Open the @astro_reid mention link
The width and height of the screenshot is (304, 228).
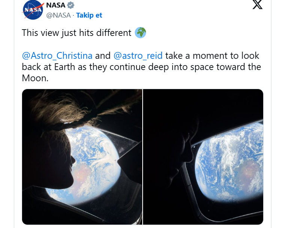[138, 56]
